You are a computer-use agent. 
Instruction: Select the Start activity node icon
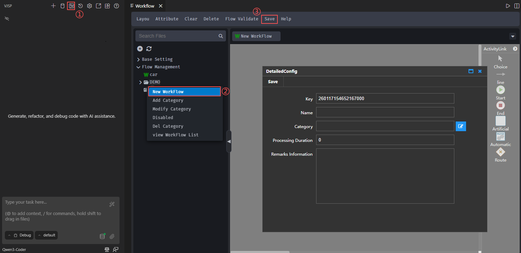[x=500, y=90]
